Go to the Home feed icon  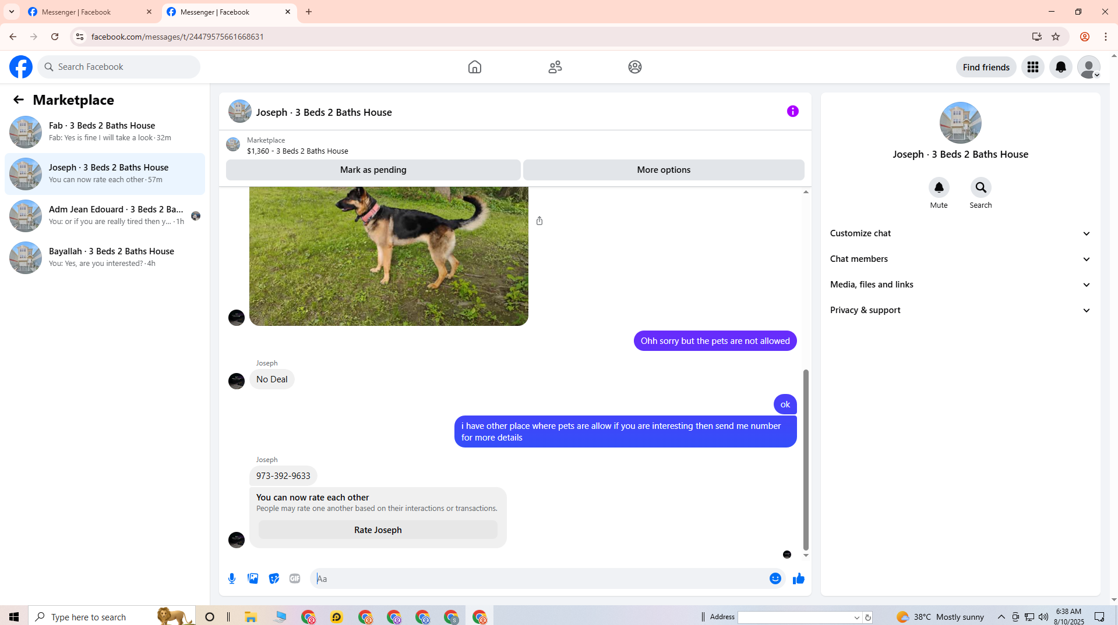[475, 67]
